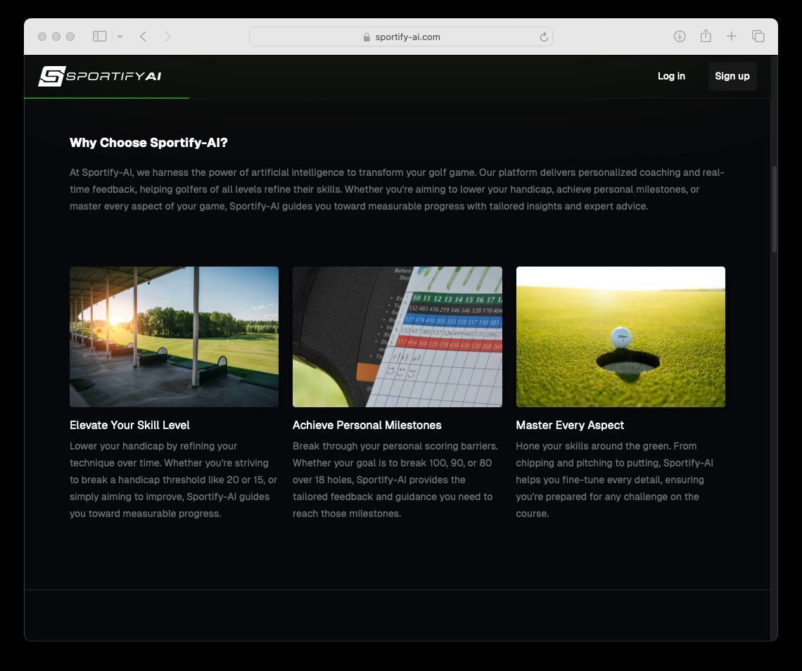Viewport: 802px width, 671px height.
Task: Click the Log in link
Action: click(671, 76)
